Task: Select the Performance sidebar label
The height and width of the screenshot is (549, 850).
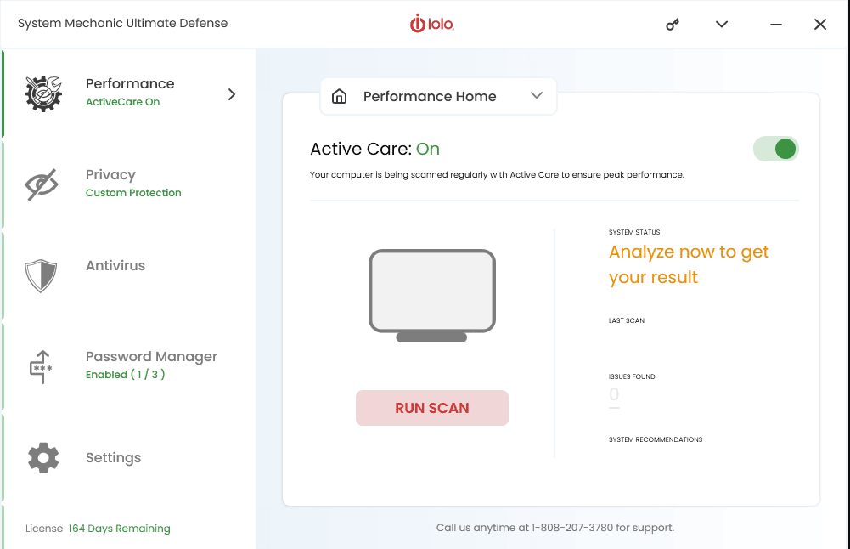Action: coord(130,83)
